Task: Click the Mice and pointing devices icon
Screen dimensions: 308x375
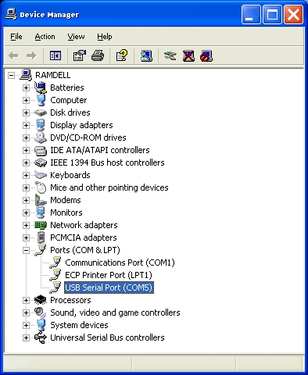Action: tap(41, 187)
